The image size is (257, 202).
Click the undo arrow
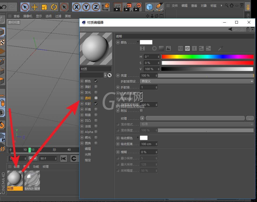tap(3, 7)
